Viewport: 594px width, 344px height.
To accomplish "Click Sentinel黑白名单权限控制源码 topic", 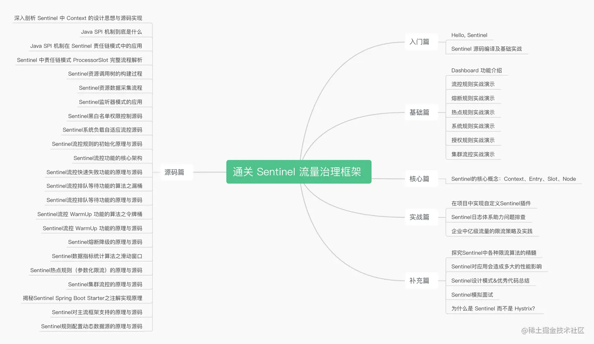I will 105,116.
